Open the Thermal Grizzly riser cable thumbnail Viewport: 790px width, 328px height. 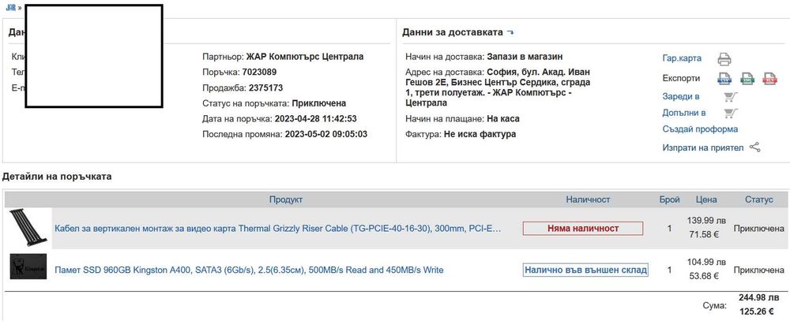pyautogui.click(x=28, y=227)
